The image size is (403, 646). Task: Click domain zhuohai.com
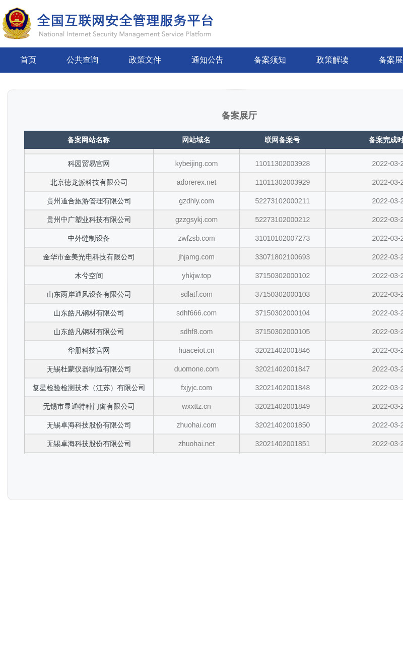(x=196, y=425)
